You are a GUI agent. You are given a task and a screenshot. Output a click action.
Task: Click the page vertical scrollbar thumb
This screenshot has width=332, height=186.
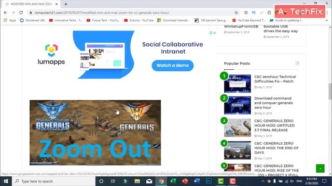(330, 91)
